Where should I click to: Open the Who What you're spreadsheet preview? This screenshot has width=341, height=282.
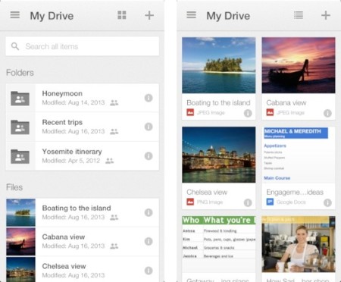click(x=219, y=244)
